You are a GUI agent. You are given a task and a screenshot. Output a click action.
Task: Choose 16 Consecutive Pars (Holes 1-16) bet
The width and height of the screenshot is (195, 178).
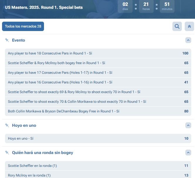coord(98,82)
